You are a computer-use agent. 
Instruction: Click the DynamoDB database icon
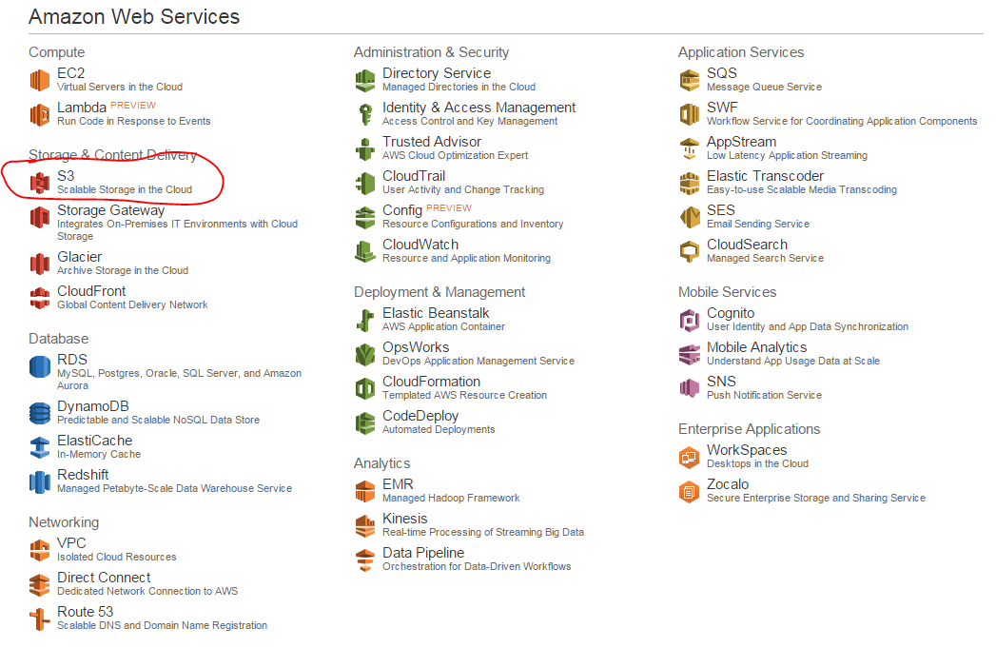tap(39, 413)
